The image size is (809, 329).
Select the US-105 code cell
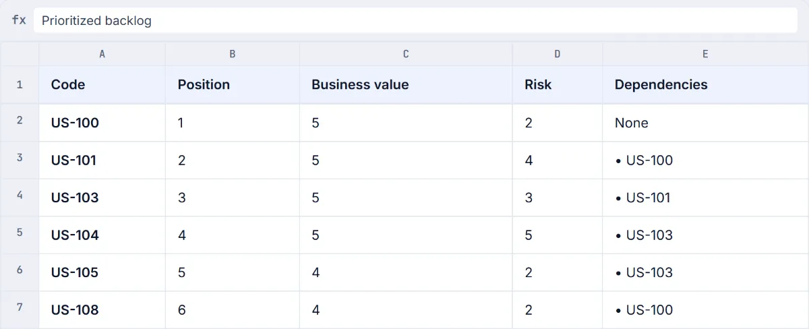click(102, 272)
